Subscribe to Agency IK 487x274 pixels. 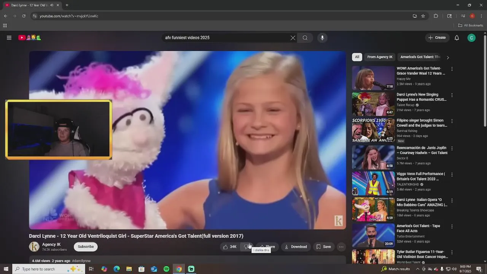click(86, 247)
